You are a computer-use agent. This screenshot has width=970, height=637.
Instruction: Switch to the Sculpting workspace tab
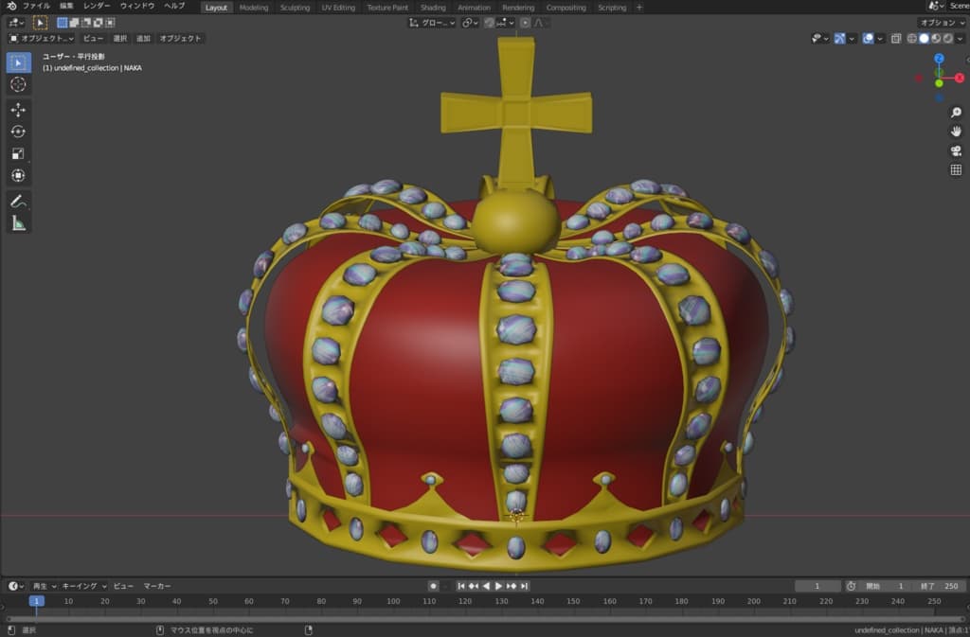point(295,8)
